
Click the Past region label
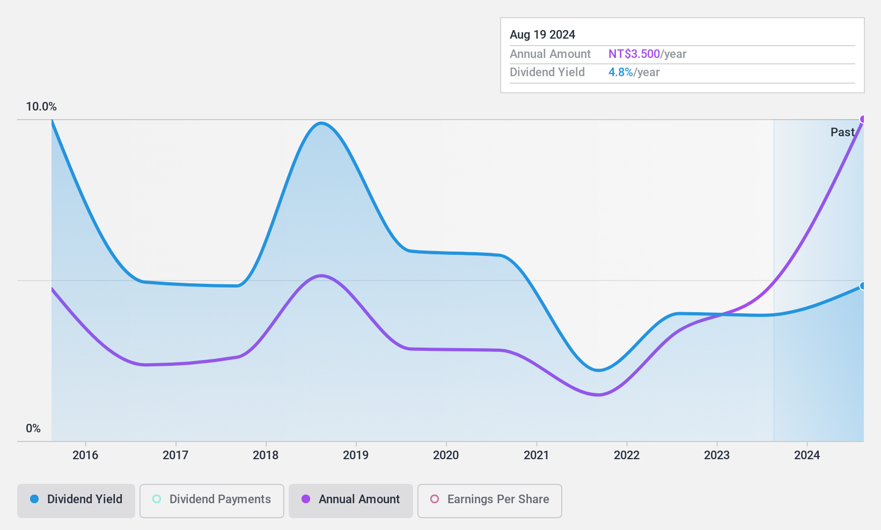pos(842,132)
